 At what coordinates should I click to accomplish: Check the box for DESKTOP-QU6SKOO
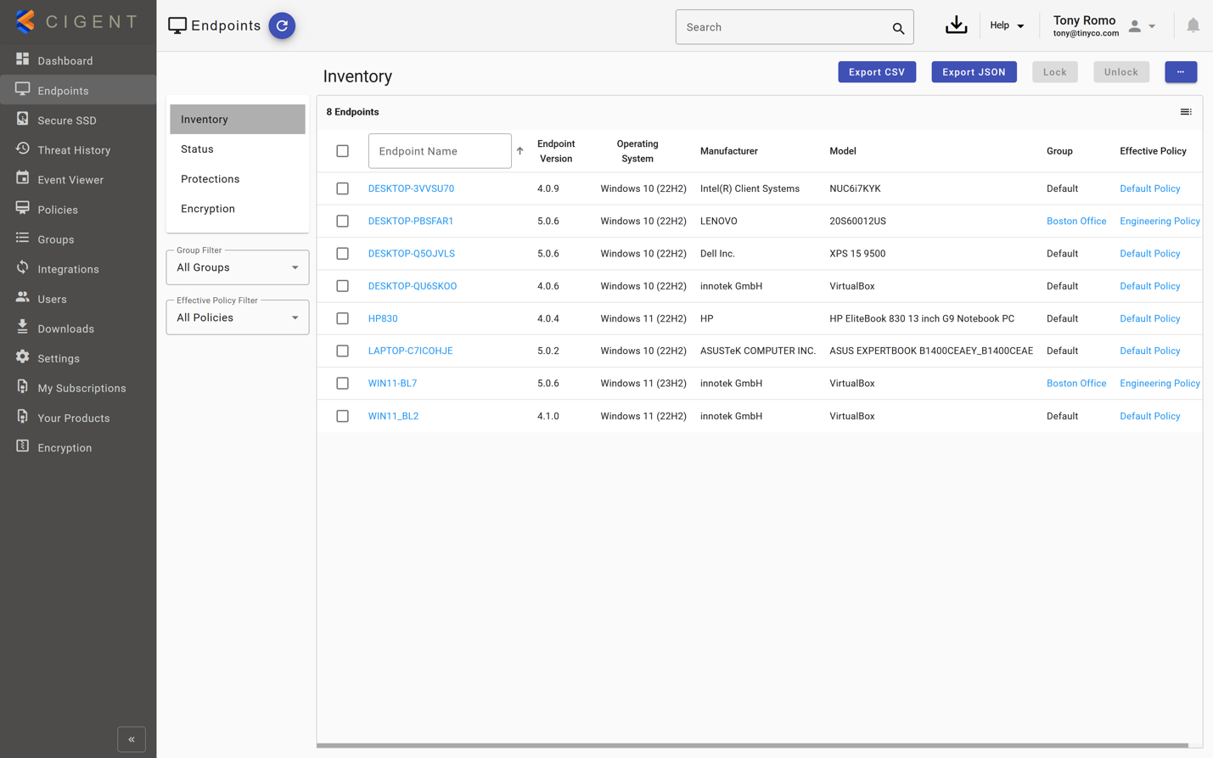pos(342,286)
